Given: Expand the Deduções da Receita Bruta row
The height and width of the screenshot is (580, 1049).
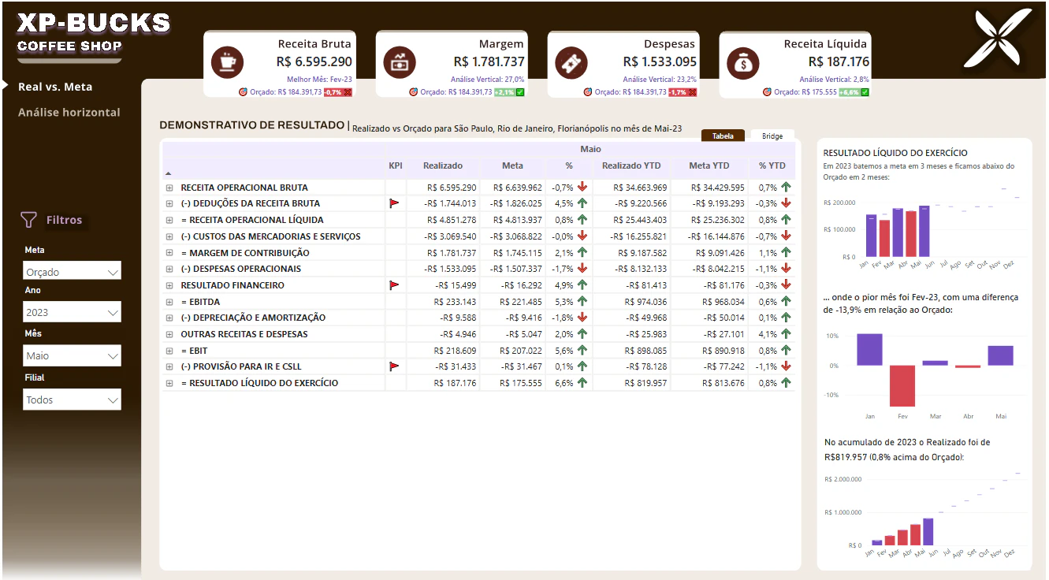Looking at the screenshot, I should (x=169, y=203).
